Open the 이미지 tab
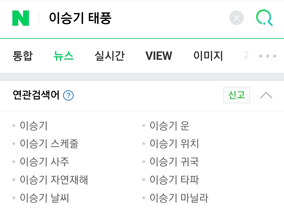The width and height of the screenshot is (284, 210). 208,56
